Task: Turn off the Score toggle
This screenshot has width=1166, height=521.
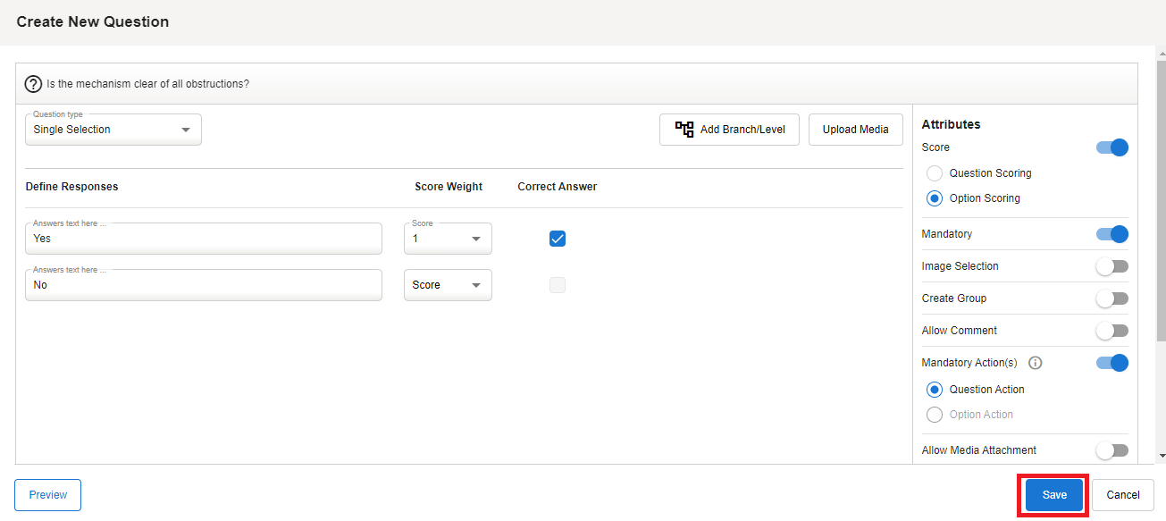Action: point(1112,147)
